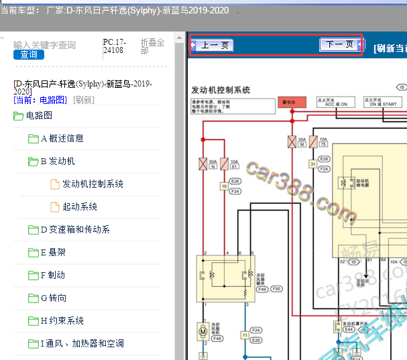Click the 10A 75 fuse symbol
This screenshot has height=360, width=407.
click(313, 142)
